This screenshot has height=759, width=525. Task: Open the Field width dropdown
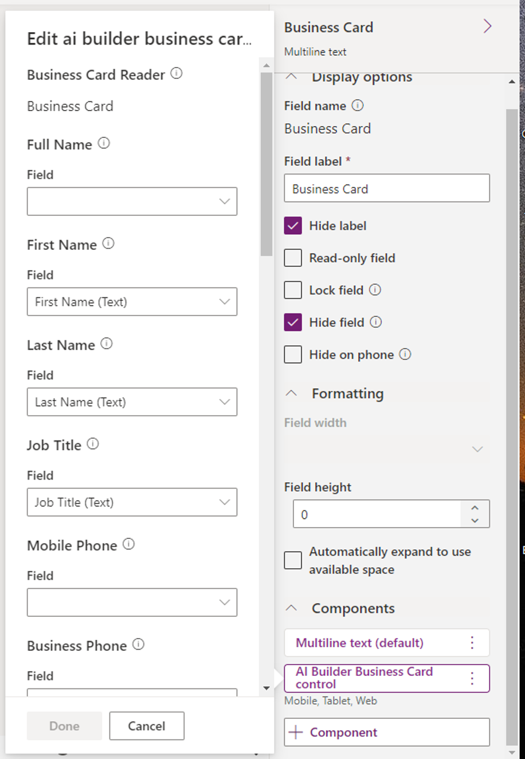(477, 449)
